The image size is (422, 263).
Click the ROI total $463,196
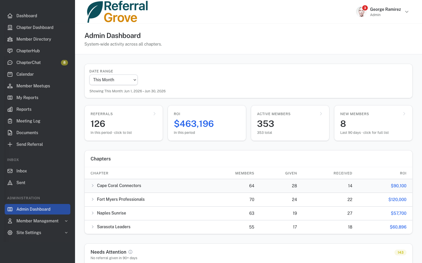coord(194,124)
